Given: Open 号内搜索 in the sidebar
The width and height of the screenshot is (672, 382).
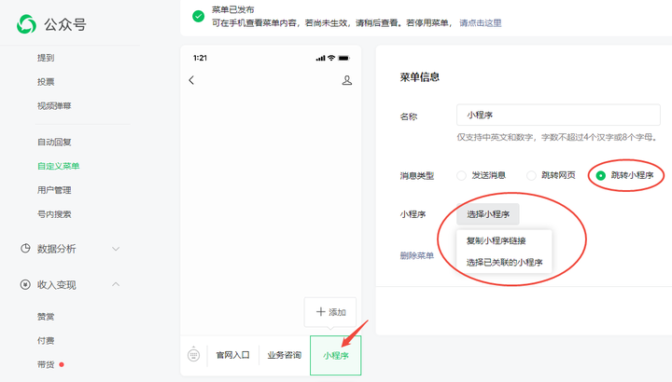Looking at the screenshot, I should click(x=54, y=214).
